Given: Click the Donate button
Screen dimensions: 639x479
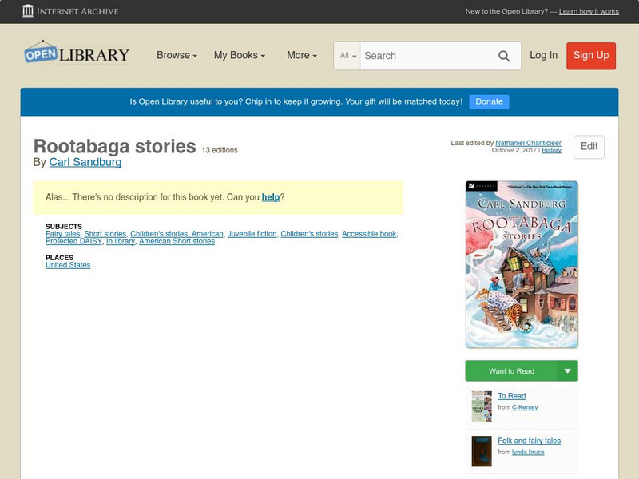Looking at the screenshot, I should [x=488, y=101].
